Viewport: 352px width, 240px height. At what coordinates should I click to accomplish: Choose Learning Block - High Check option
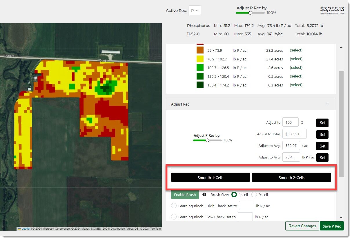tap(174, 206)
